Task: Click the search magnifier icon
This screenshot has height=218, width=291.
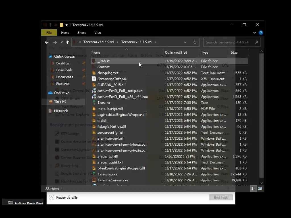Action: click(256, 42)
